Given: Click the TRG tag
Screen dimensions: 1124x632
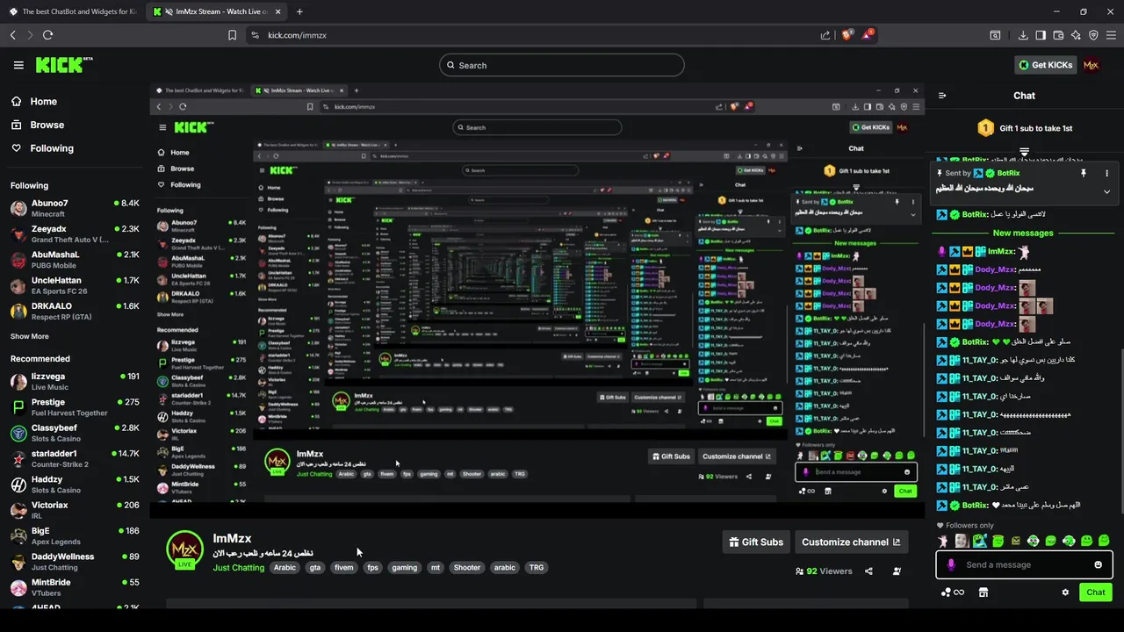Looking at the screenshot, I should click(x=536, y=568).
